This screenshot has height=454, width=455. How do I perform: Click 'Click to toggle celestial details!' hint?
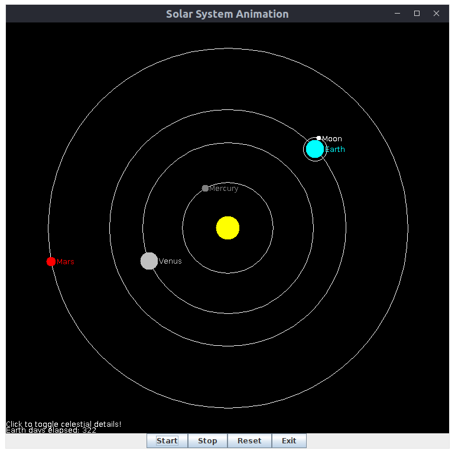tap(64, 424)
